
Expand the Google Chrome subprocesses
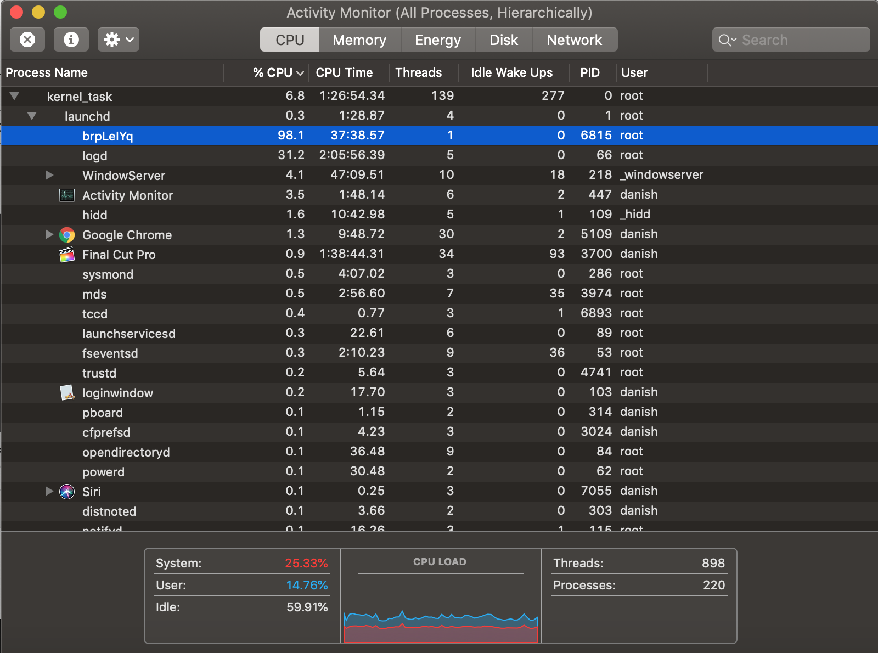[x=49, y=234]
